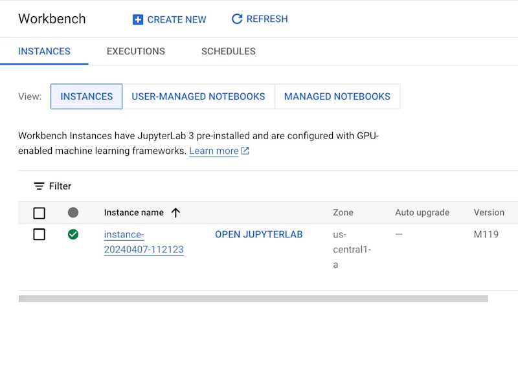Click the Auto upgrade dash cell

click(x=399, y=234)
